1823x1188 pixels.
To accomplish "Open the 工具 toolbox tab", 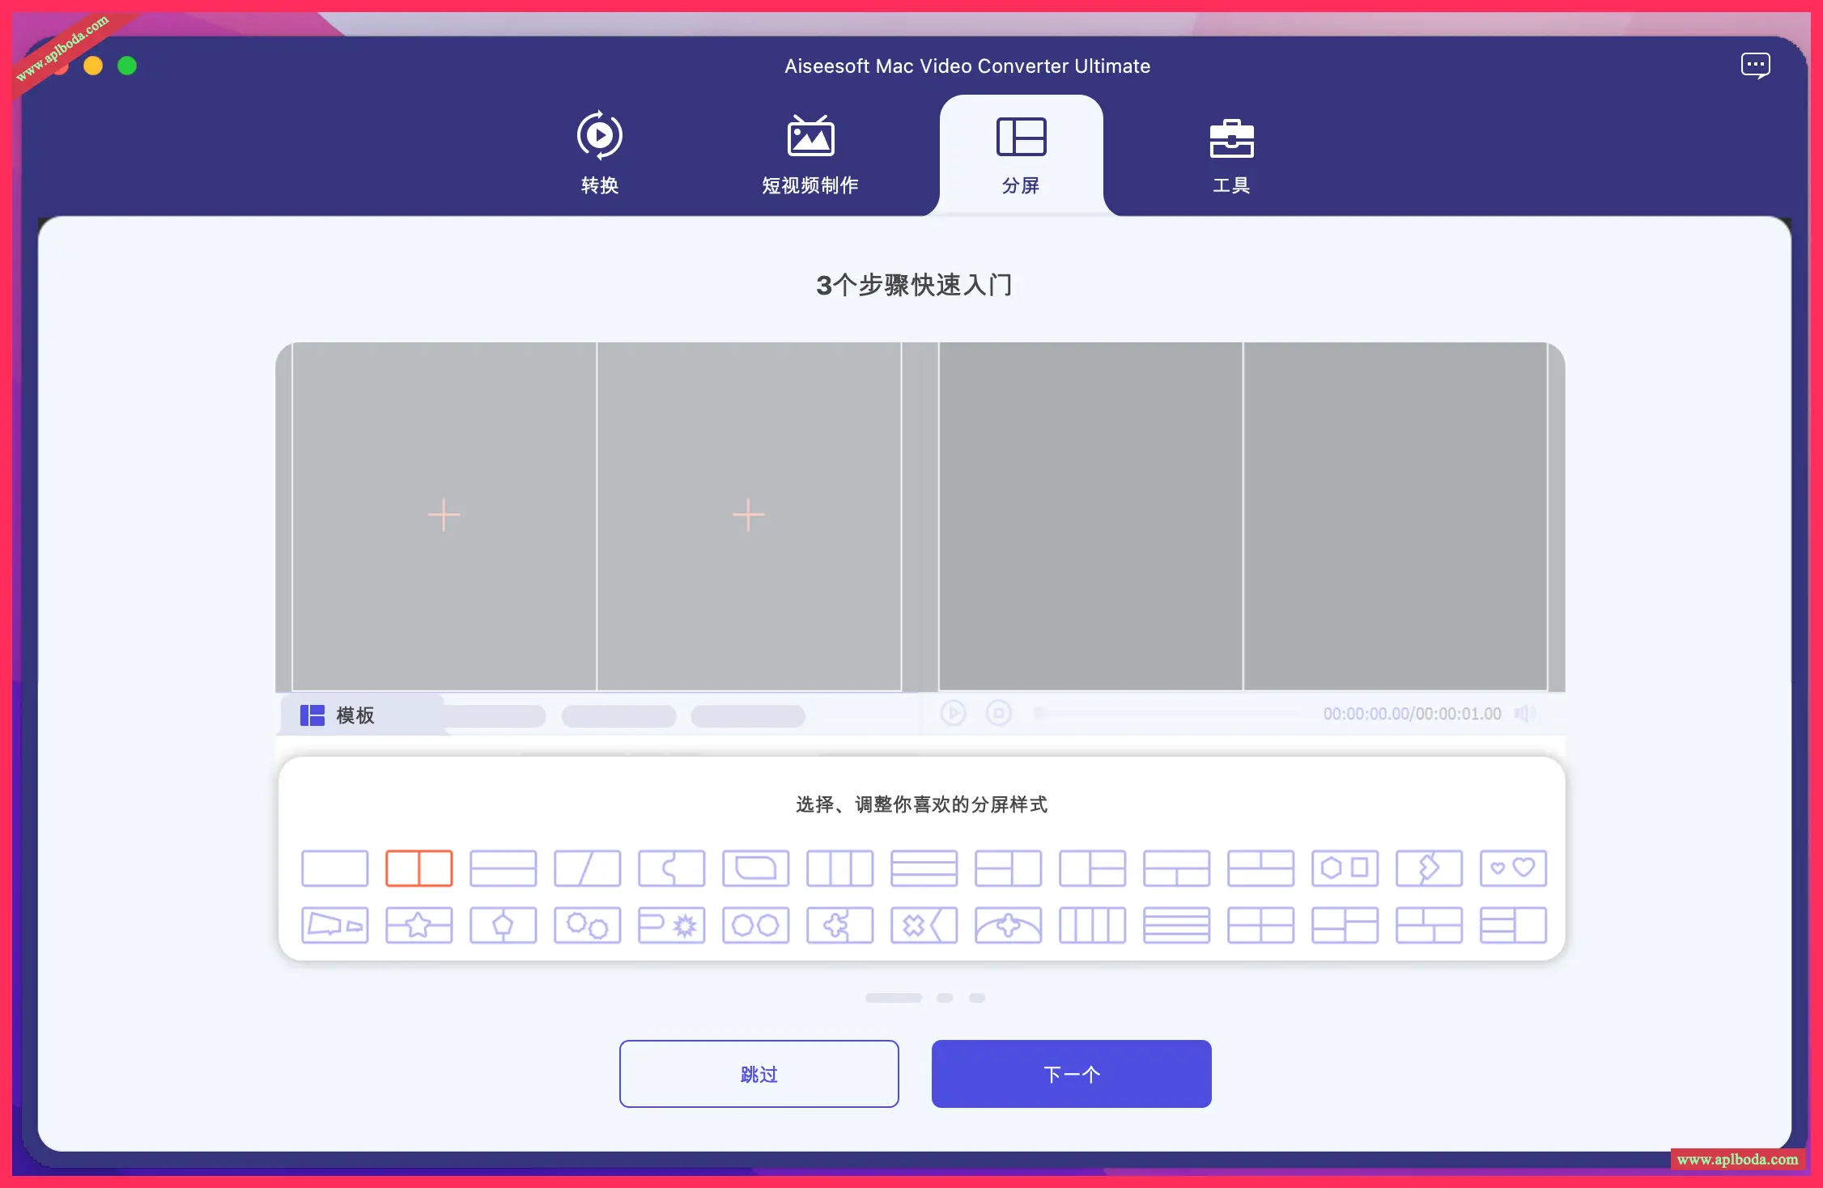I will pyautogui.click(x=1230, y=154).
